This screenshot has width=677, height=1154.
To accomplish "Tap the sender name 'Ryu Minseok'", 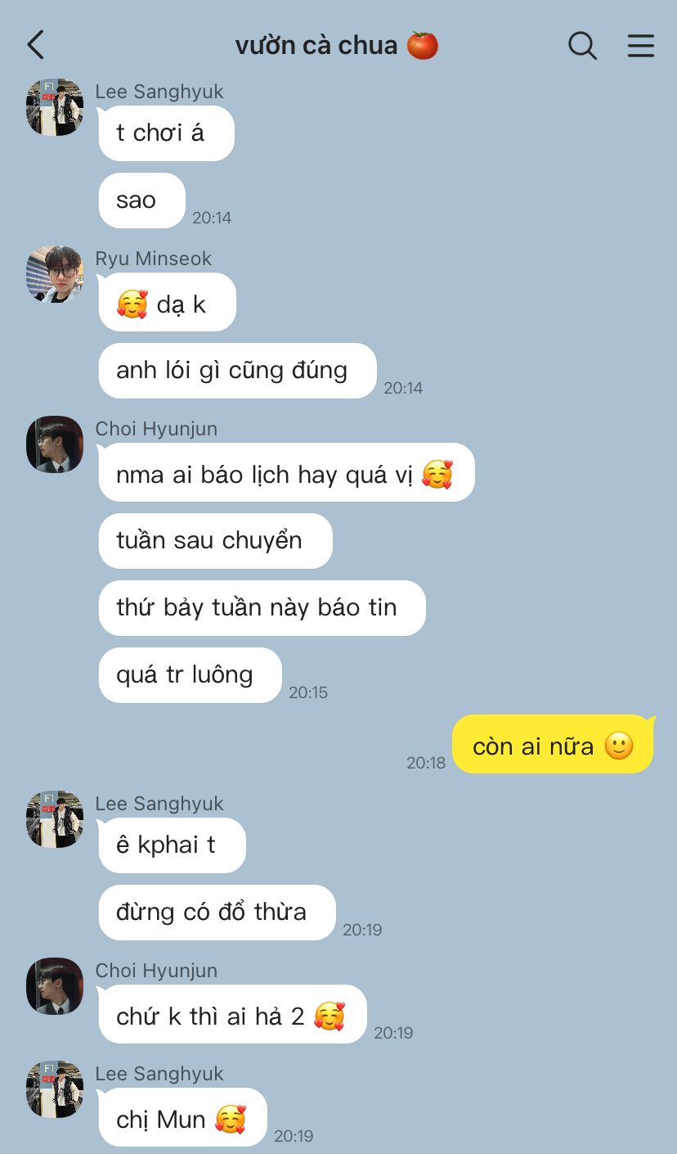I will [154, 259].
